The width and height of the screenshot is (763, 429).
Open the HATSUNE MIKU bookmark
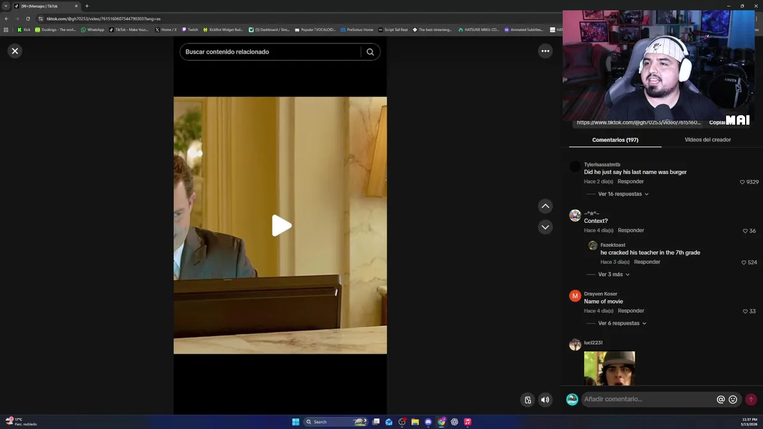(x=478, y=30)
